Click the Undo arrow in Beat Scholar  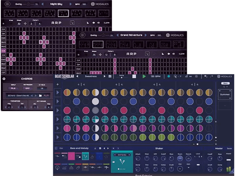(206, 77)
